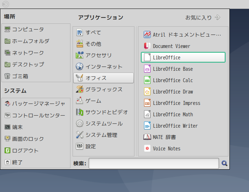Viewport: 249px width, 192px height.
Task: Select グラフィックス graphics category
Action: click(104, 89)
